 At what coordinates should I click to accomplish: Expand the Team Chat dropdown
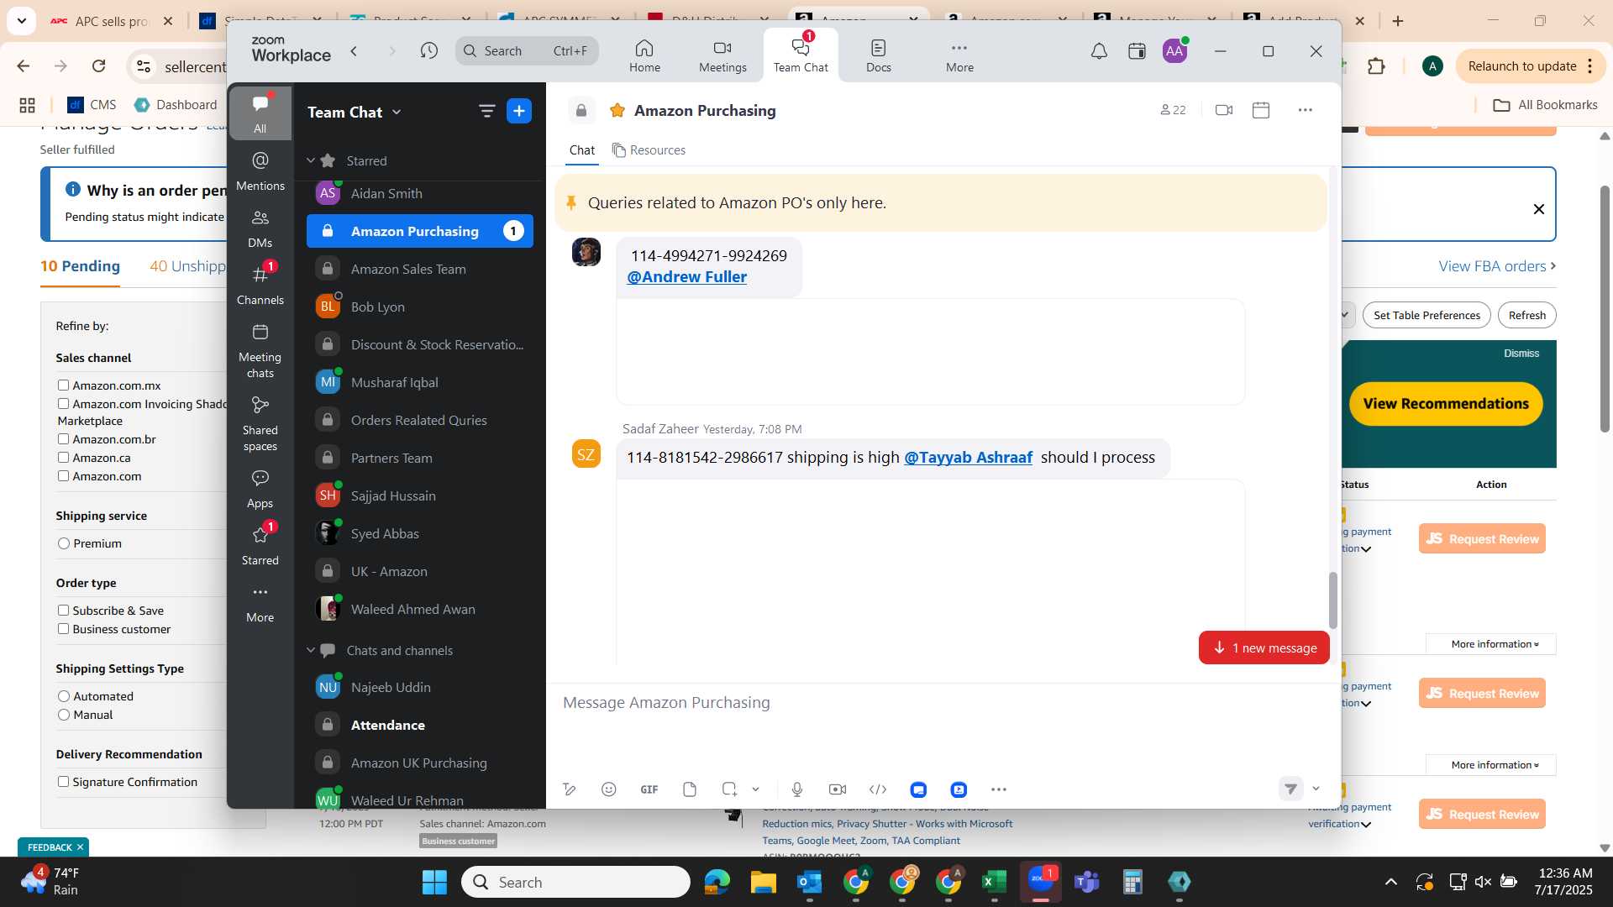(x=397, y=112)
